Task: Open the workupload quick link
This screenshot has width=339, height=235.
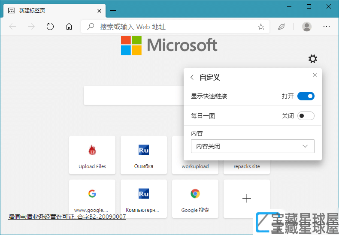Action: 195,166
